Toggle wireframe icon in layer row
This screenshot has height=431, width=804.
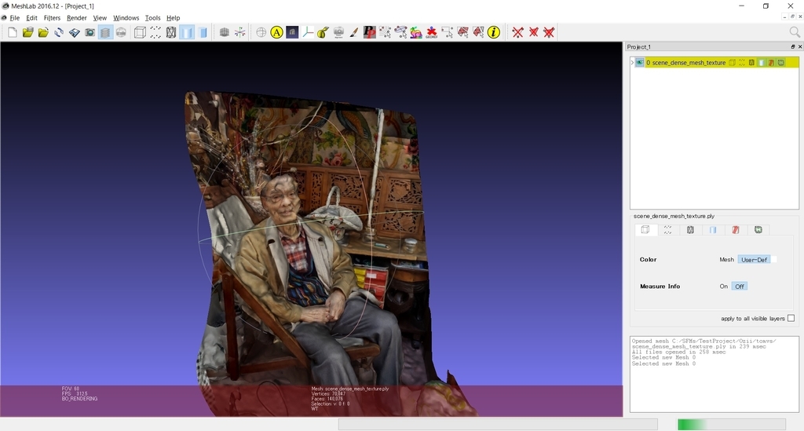(751, 63)
